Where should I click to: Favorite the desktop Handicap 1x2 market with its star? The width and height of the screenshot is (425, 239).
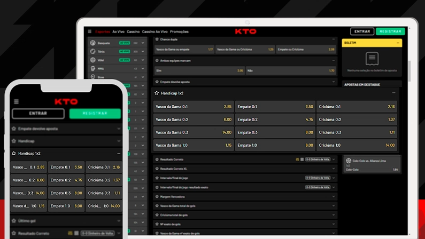tap(157, 93)
